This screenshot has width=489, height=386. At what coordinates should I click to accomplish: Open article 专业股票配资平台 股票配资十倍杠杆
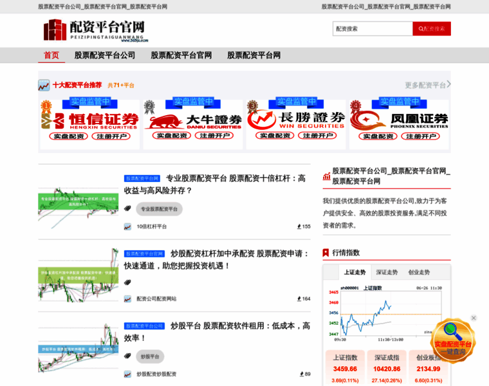coord(214,184)
